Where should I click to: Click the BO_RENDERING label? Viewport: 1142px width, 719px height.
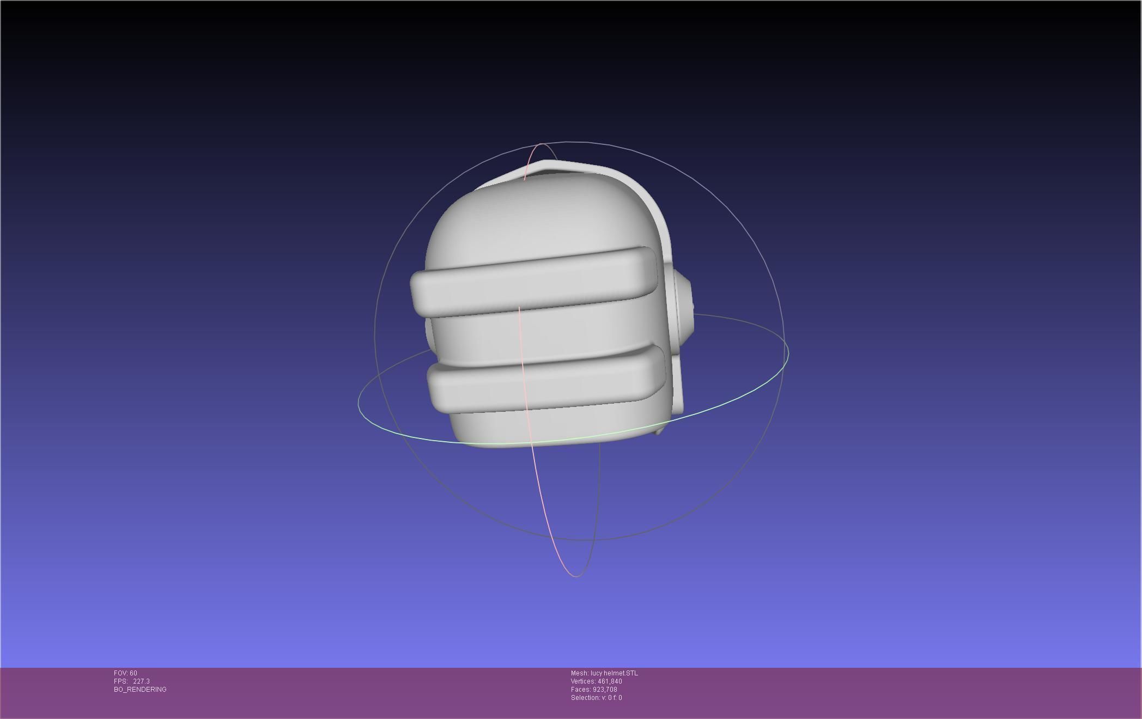tap(140, 690)
